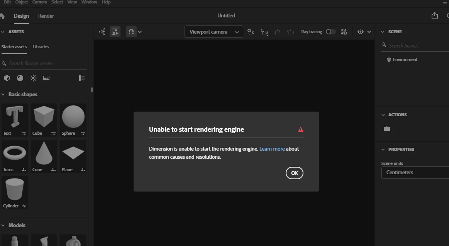Open the Scene units Centimeters dropdown
Image resolution: width=449 pixels, height=246 pixels.
pyautogui.click(x=415, y=172)
